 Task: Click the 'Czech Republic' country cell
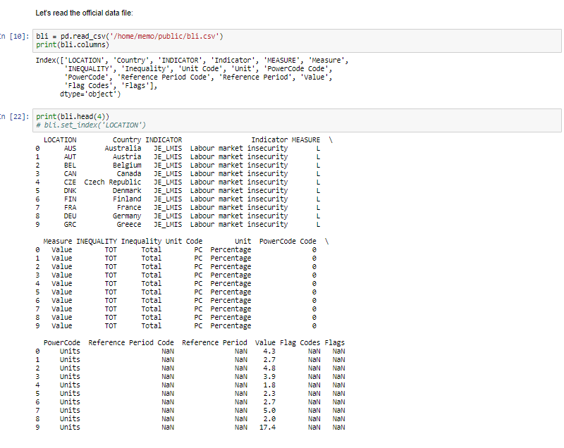tap(113, 182)
